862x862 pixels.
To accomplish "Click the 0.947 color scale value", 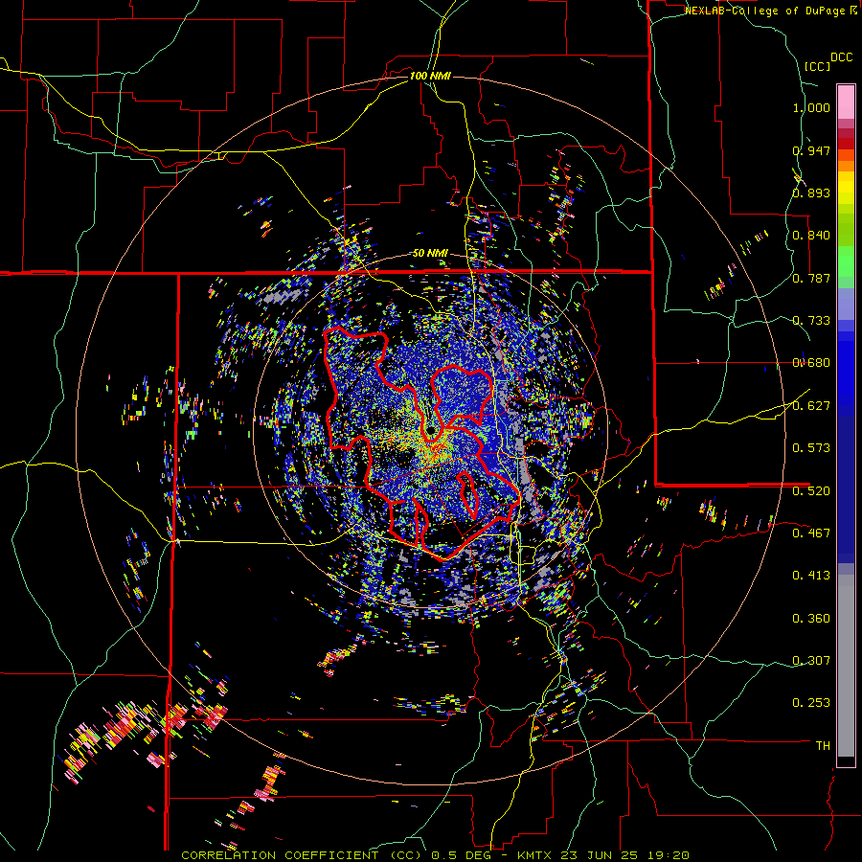I will click(x=811, y=150).
